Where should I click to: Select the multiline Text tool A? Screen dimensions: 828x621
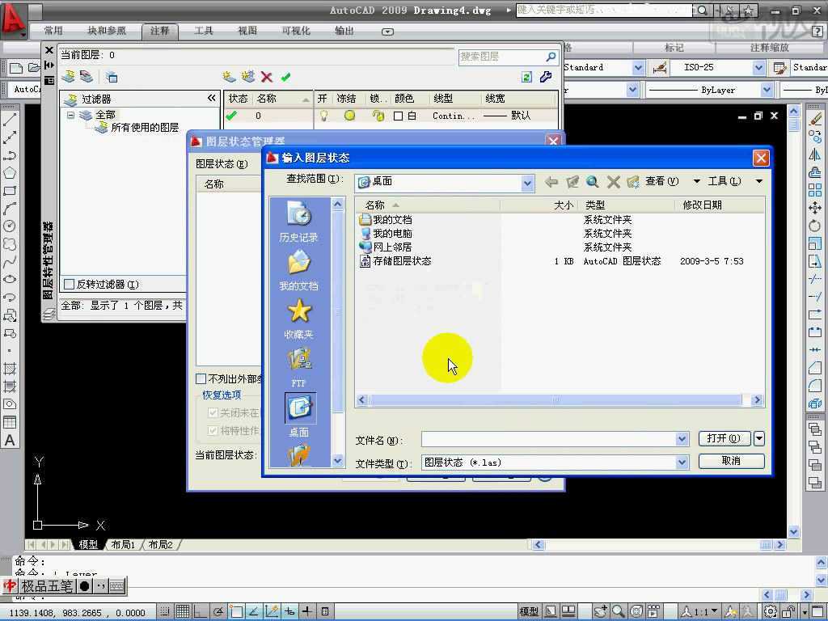click(10, 440)
